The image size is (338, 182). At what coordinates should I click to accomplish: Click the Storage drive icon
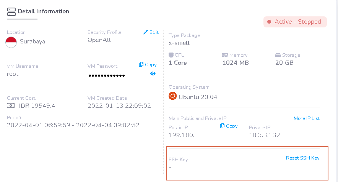tap(278, 55)
